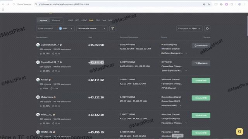Select the SOL crypto tab
248x139 pixels.
pos(110,20)
